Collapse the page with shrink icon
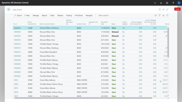Image resolution: width=182 pixels, height=102 pixels. click(167, 9)
